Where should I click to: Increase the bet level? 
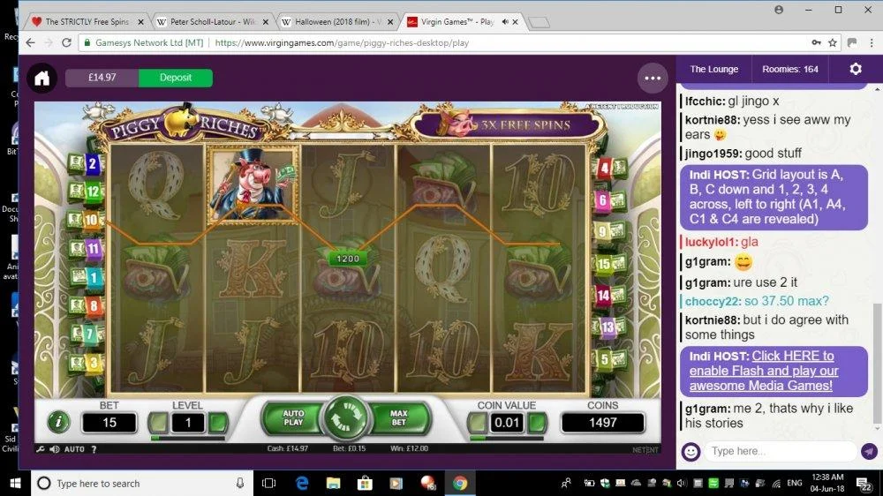218,422
